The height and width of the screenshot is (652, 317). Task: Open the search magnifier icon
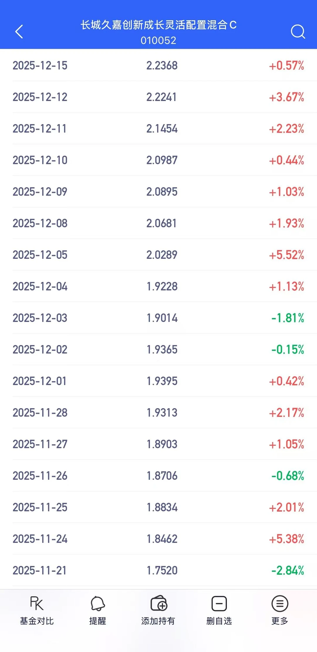[298, 31]
